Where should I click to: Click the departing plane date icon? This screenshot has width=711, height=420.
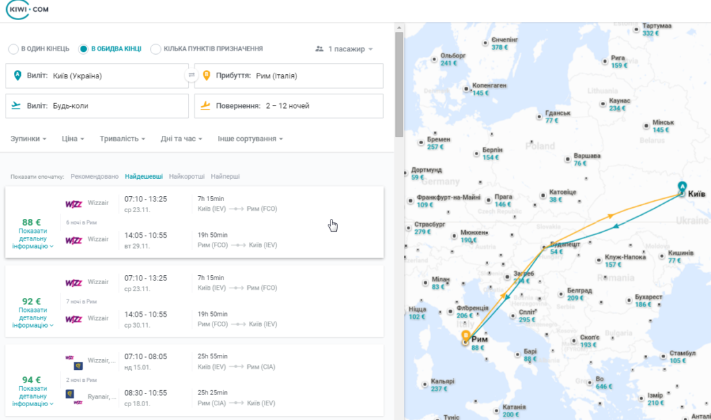[16, 105]
